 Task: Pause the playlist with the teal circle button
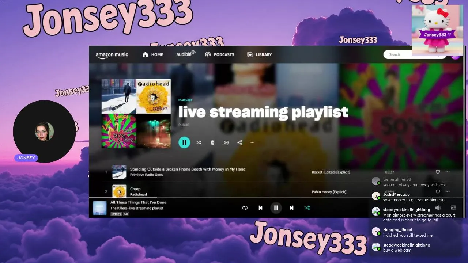[x=184, y=142]
